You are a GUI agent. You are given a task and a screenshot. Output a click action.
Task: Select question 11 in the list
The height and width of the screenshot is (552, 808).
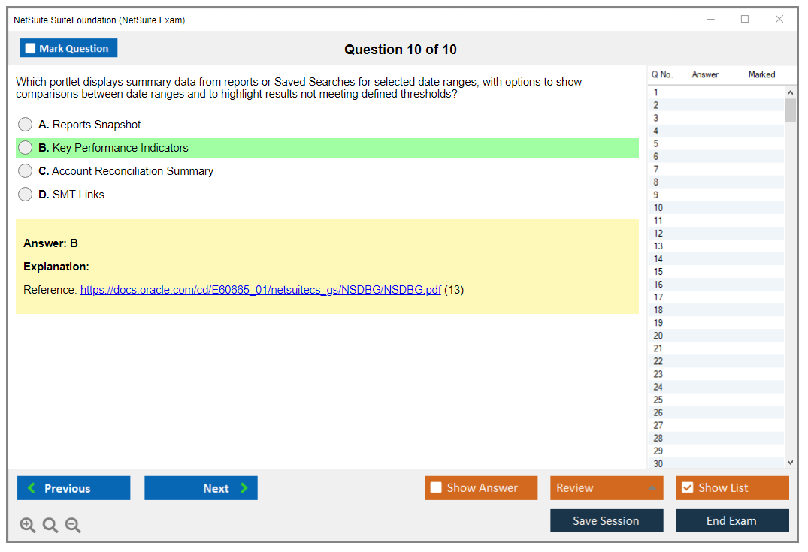click(716, 220)
